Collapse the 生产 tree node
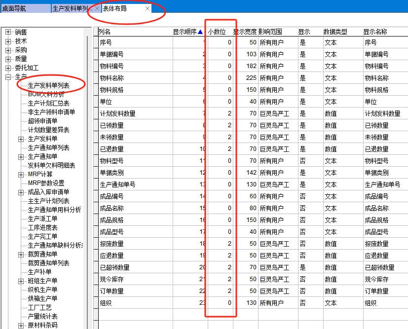Screen dimensions: 408x329 click(x=8, y=77)
